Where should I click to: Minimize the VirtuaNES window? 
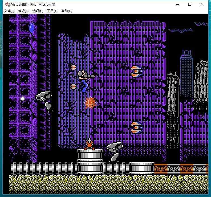coord(177,5)
